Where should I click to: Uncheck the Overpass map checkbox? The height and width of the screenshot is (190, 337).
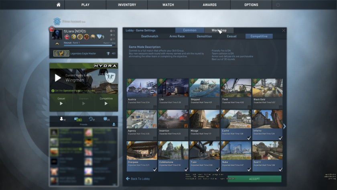[x=155, y=170]
